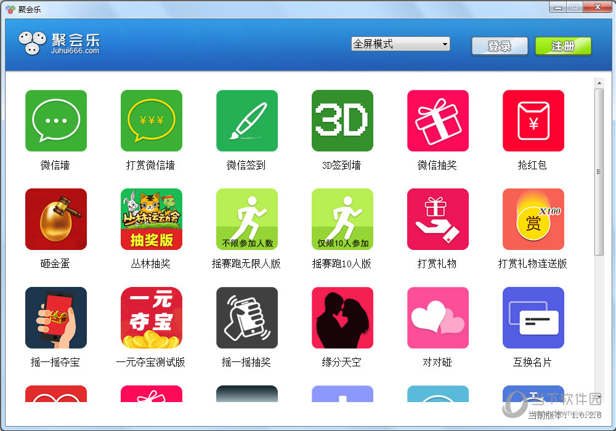
Task: Select the 缘分天空 couple silhouette icon
Action: pyautogui.click(x=342, y=318)
